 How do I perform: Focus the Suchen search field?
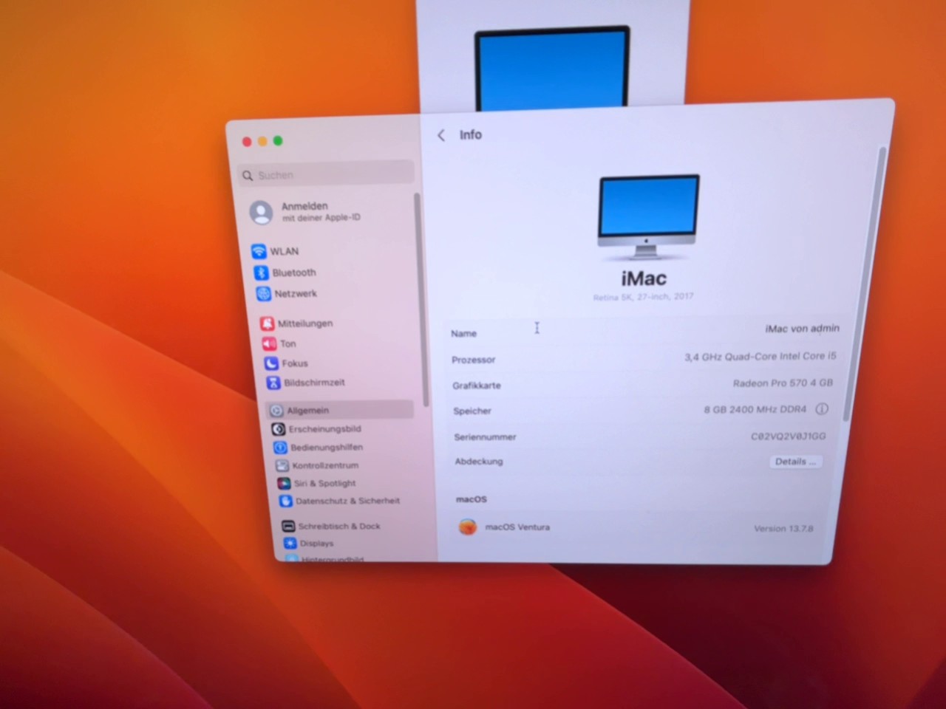(326, 174)
